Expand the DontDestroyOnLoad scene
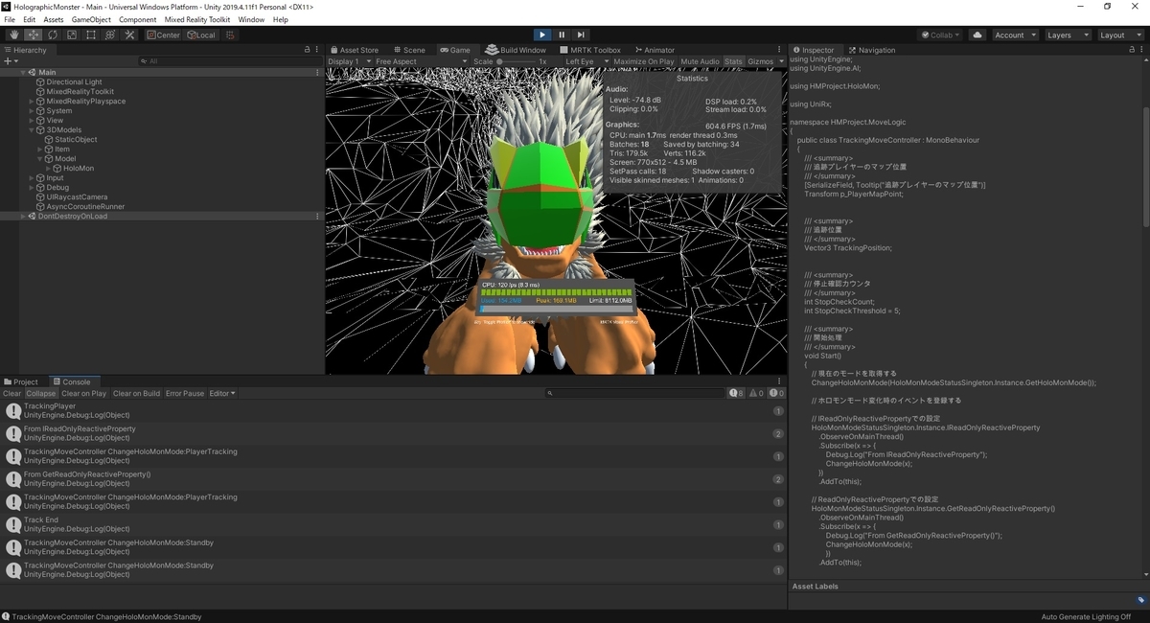1150x623 pixels. point(23,216)
